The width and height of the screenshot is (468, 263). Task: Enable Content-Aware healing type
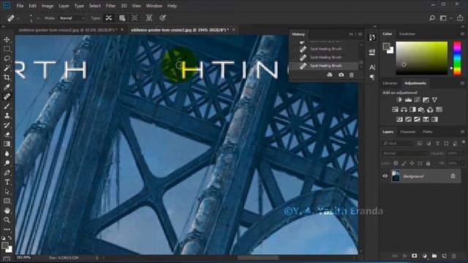109,18
